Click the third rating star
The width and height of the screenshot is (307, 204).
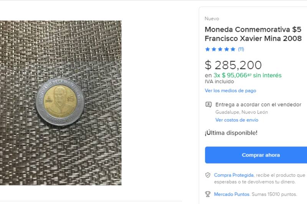tap(220, 49)
